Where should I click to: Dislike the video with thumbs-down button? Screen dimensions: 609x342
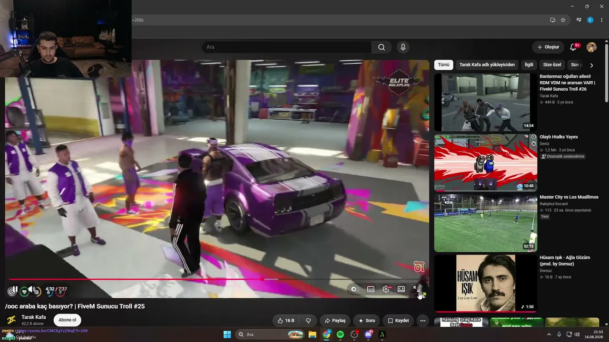coord(308,321)
